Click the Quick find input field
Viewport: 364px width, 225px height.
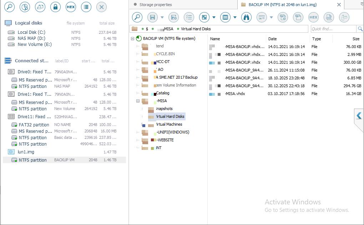tap(333, 29)
